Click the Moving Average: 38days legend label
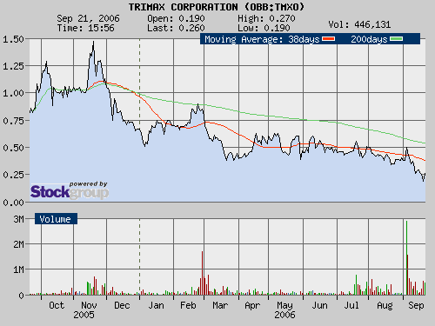The height and width of the screenshot is (326, 435). pyautogui.click(x=262, y=39)
